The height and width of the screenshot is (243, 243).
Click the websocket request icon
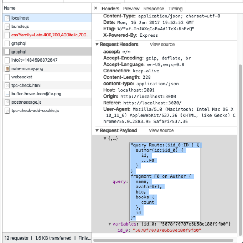[x=7, y=77]
